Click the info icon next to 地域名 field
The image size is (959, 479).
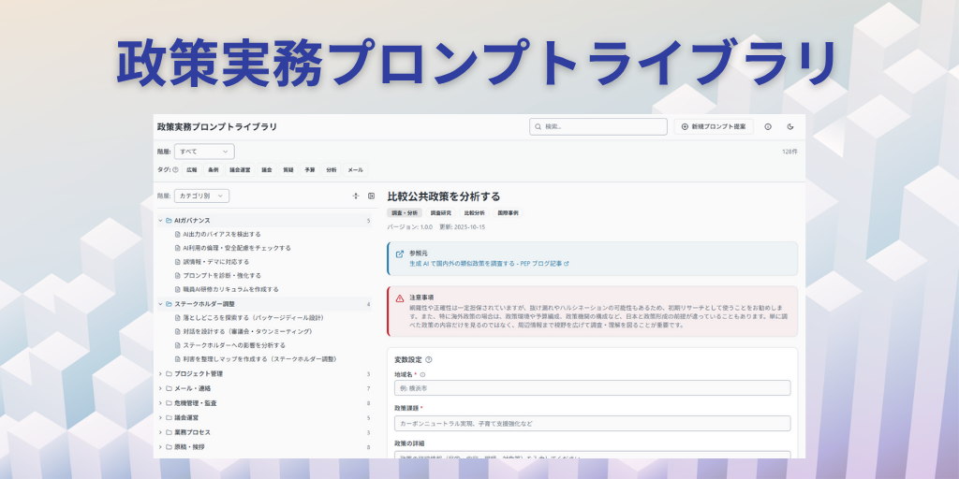[423, 374]
